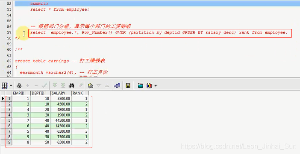Click the delete record minus icon
The height and width of the screenshot is (154, 300).
(36, 86)
